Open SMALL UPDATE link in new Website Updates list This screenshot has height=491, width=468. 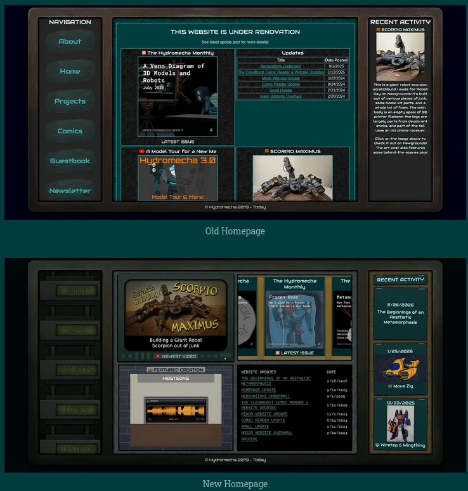(255, 426)
